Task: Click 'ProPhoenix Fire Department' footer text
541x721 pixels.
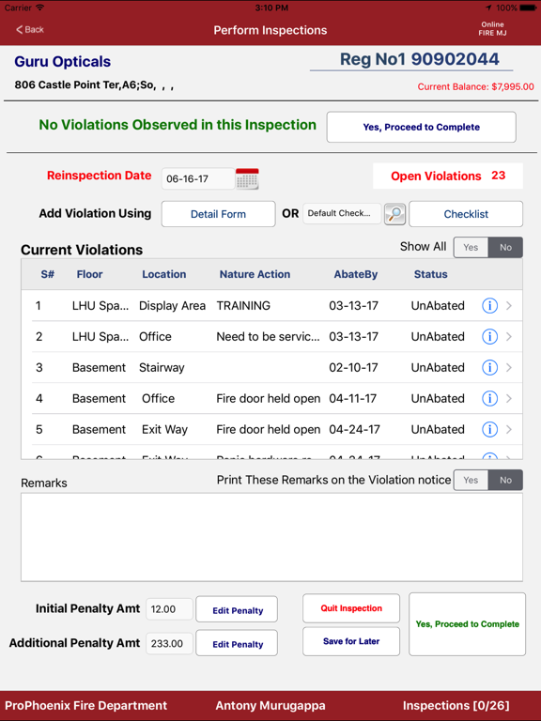Action: 86,706
